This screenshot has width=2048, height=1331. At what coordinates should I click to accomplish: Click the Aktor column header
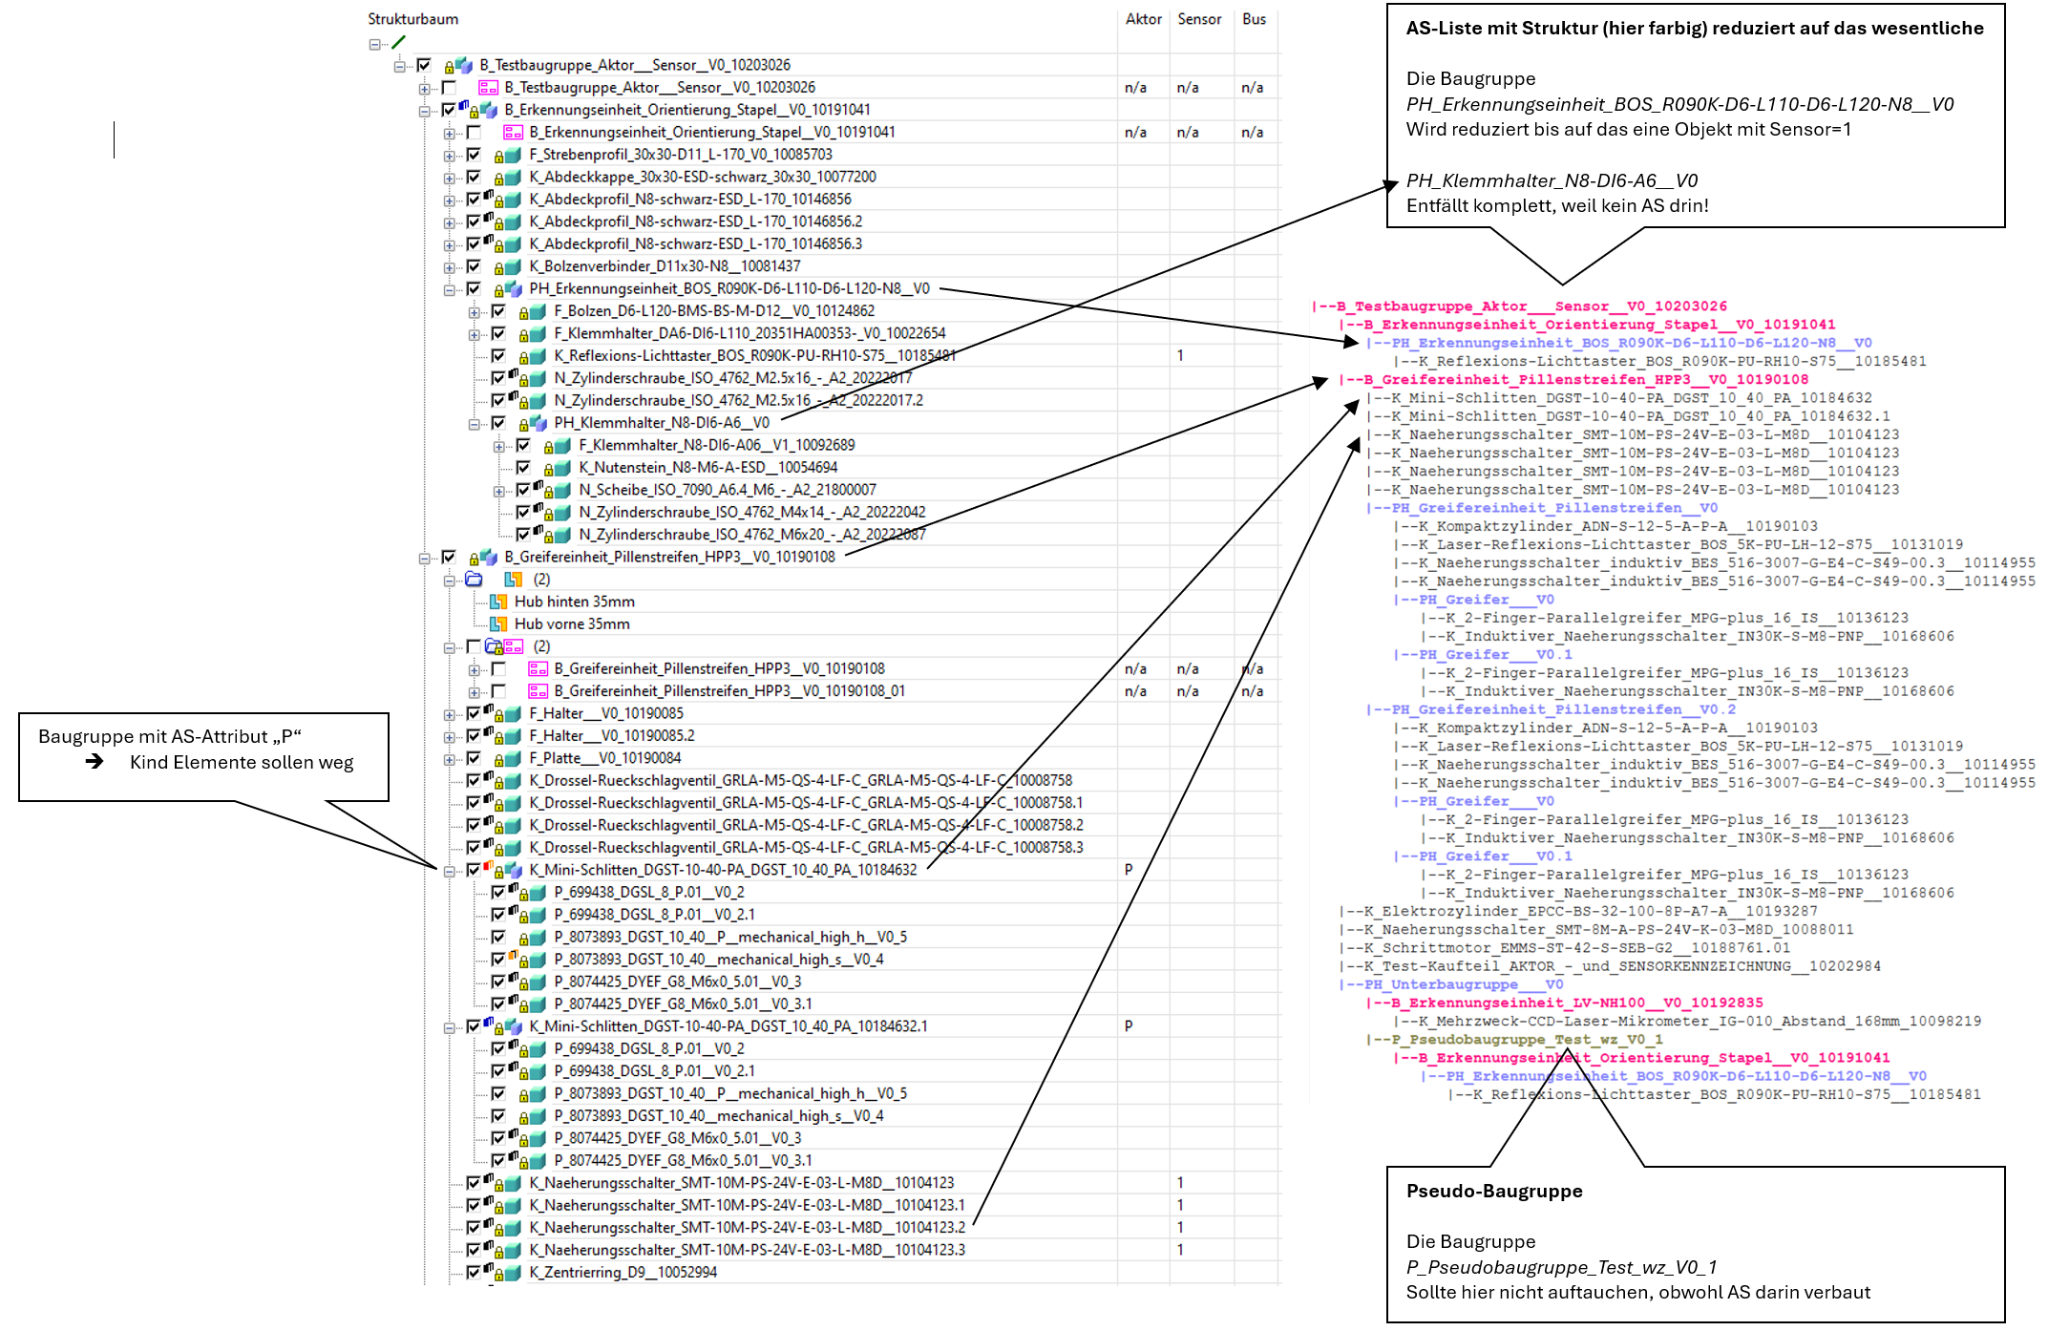pyautogui.click(x=1143, y=19)
